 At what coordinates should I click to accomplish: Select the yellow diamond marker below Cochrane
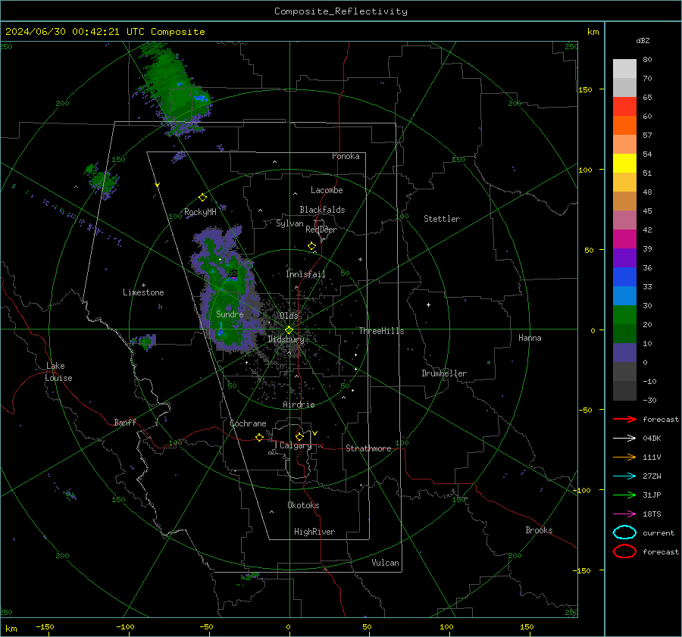pyautogui.click(x=259, y=437)
